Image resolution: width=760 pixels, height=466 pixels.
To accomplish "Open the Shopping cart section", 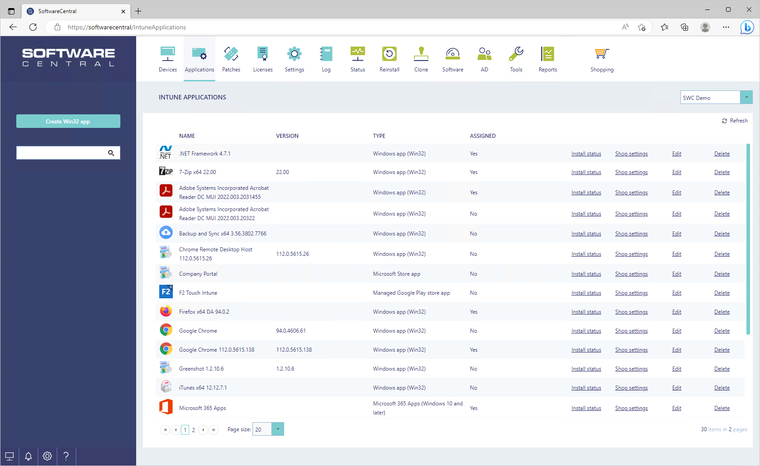I will click(x=602, y=59).
